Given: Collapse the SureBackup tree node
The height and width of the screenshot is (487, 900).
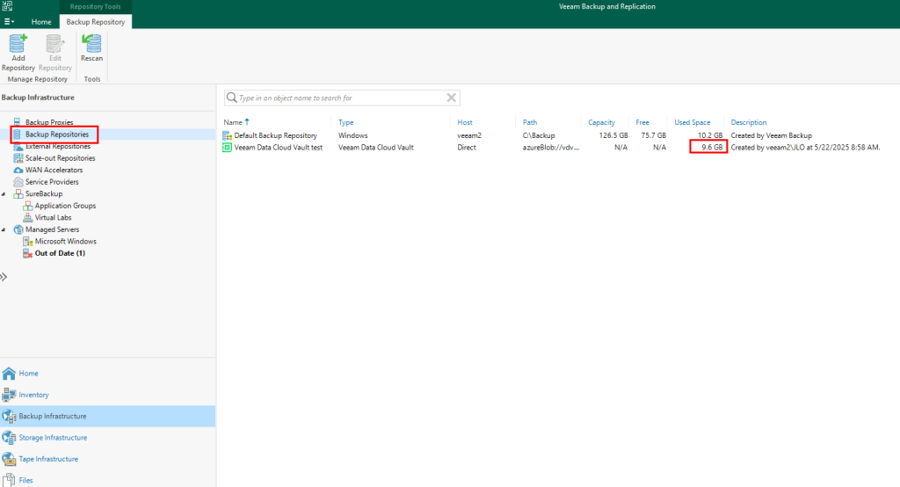Looking at the screenshot, I should (4, 194).
